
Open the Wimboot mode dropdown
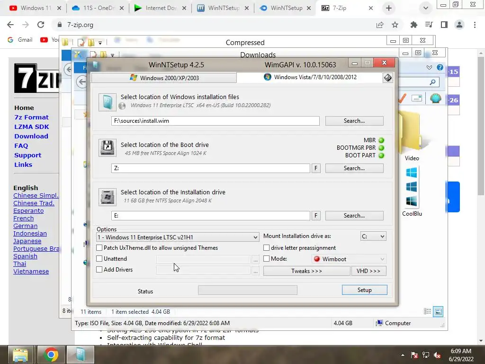[x=349, y=259]
